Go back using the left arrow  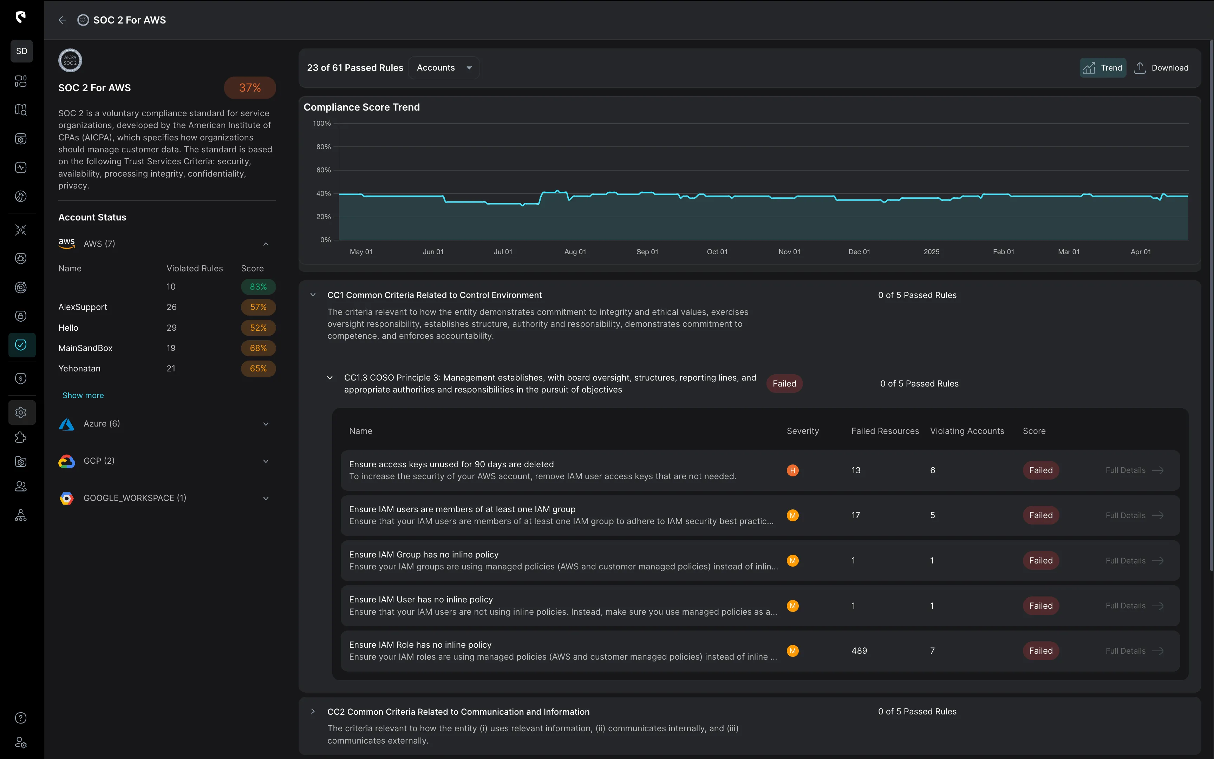click(62, 20)
